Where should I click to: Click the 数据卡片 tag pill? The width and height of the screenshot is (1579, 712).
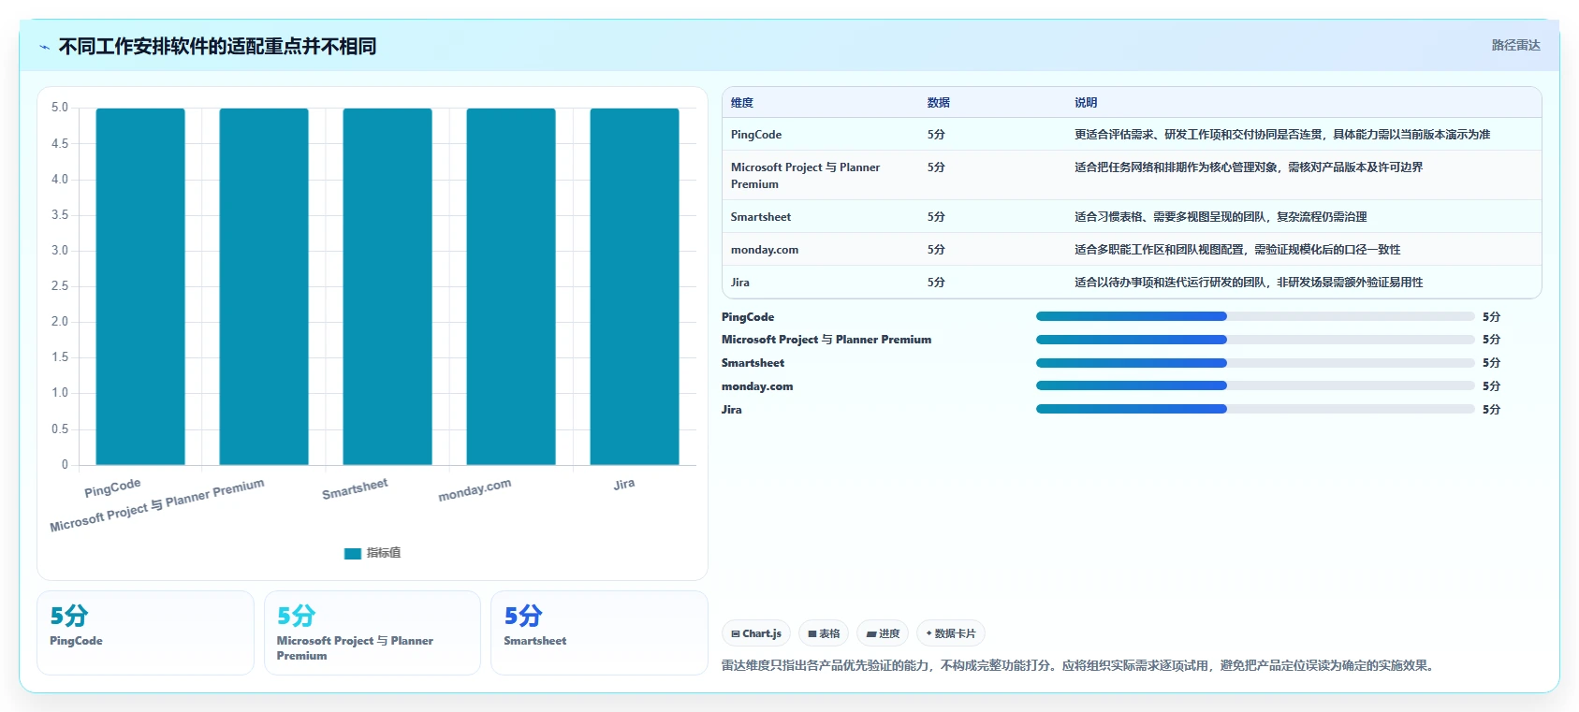(951, 633)
